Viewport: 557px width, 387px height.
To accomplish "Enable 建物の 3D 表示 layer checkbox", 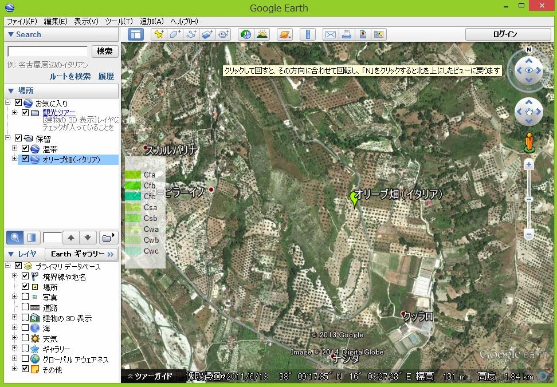I will pos(25,317).
